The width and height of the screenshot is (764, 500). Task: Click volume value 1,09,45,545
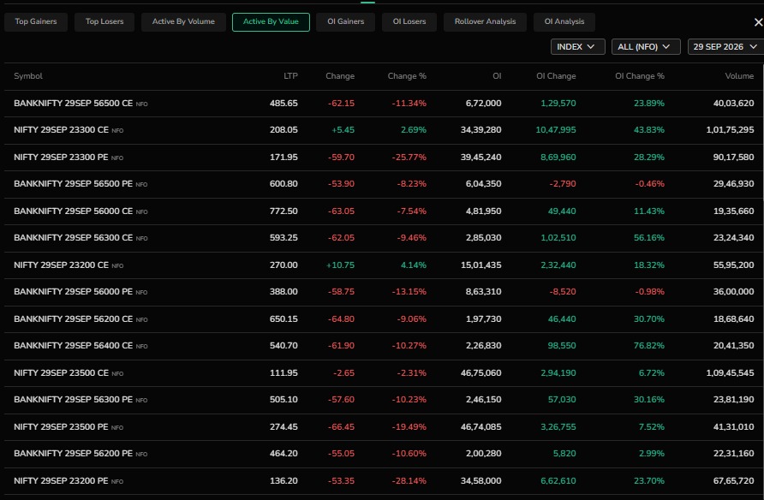[730, 373]
